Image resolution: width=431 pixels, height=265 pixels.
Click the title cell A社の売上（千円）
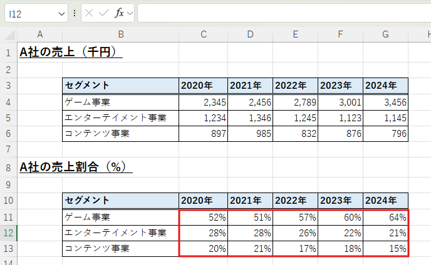click(70, 53)
